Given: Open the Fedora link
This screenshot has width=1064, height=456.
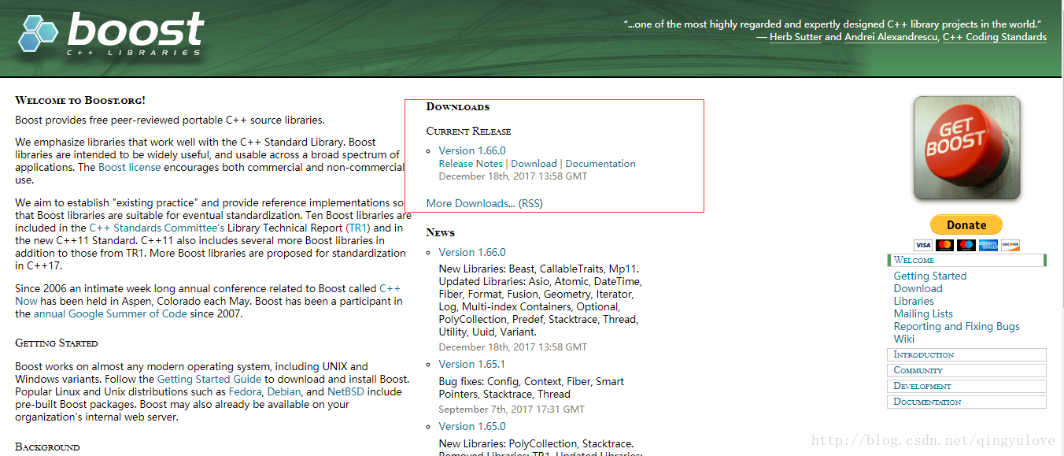Looking at the screenshot, I should click(245, 391).
